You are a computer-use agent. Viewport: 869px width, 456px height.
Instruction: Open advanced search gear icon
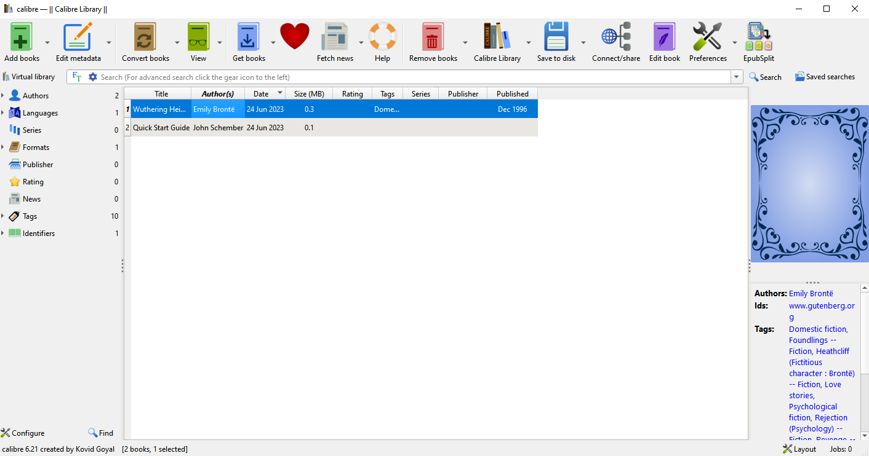93,77
